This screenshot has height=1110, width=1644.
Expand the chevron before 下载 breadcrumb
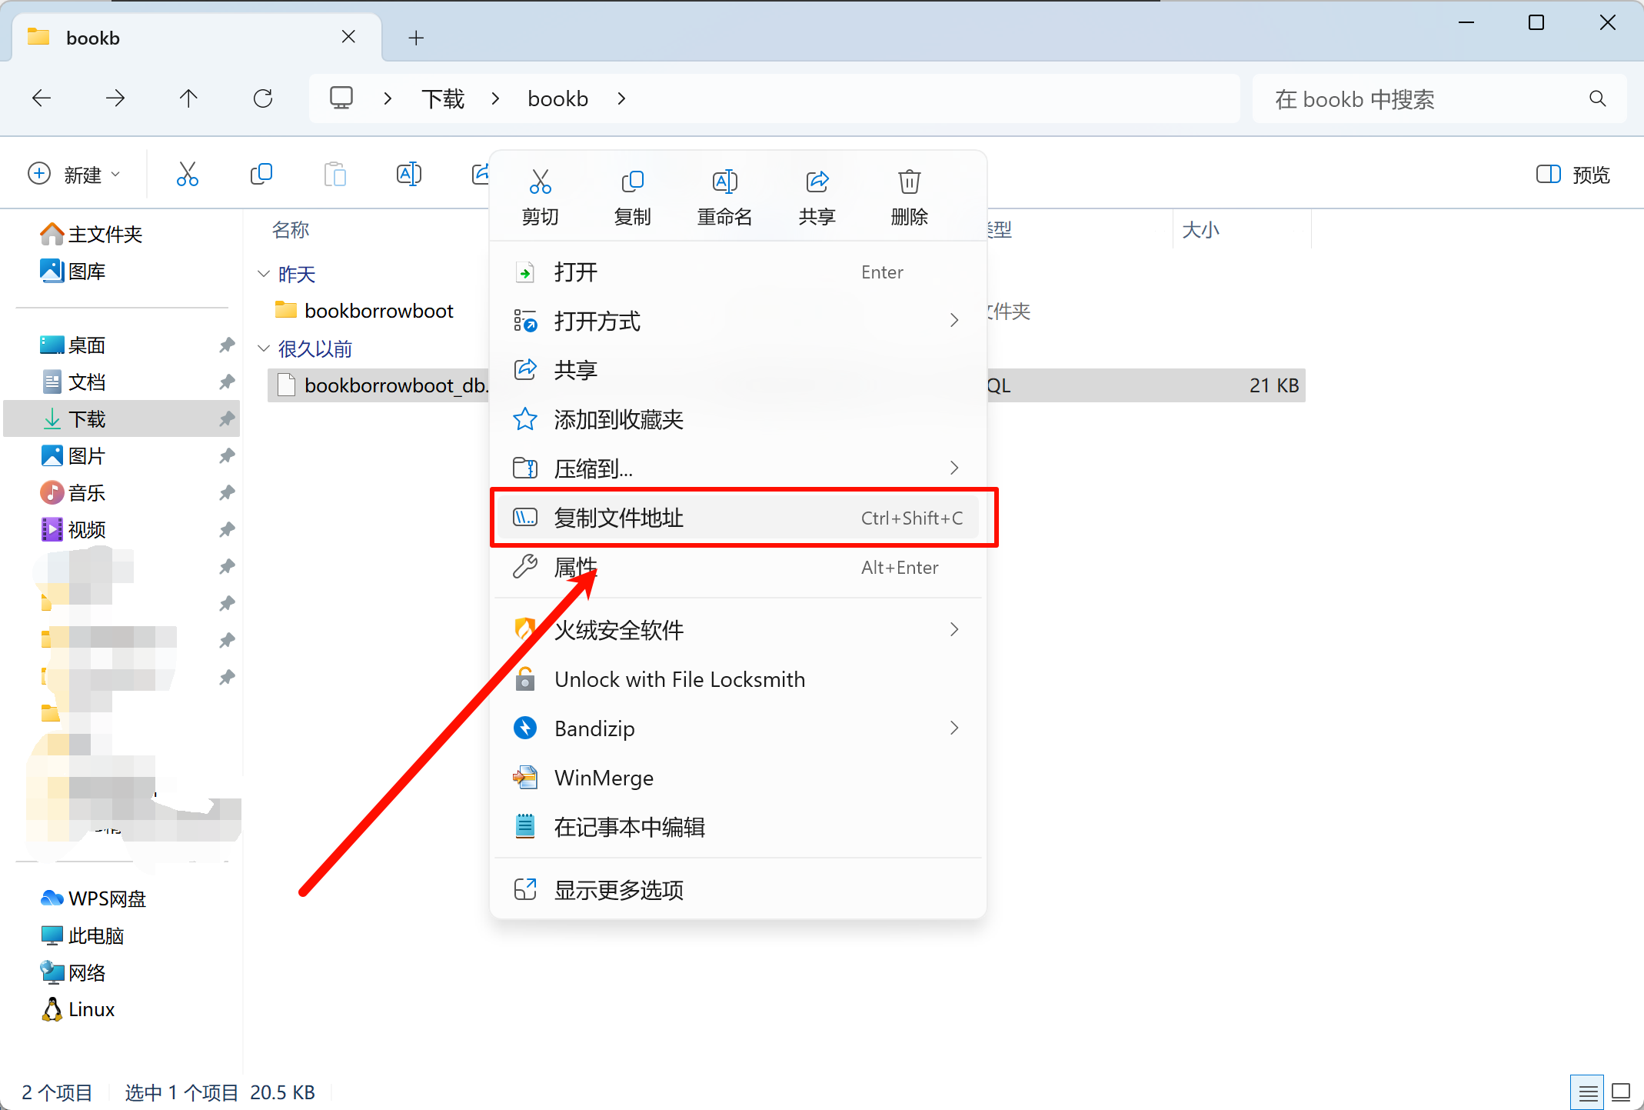point(388,99)
